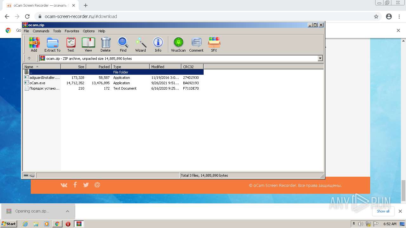
Task: Expand ocam.zip download item options chevron
Action: (68, 211)
